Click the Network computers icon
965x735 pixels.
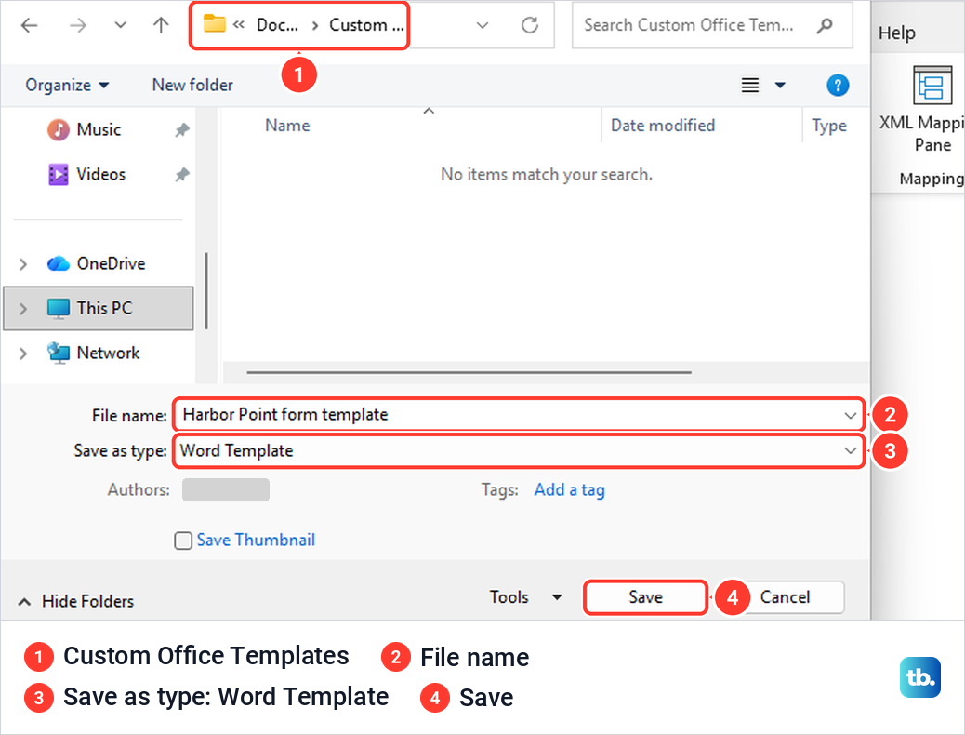(x=59, y=353)
